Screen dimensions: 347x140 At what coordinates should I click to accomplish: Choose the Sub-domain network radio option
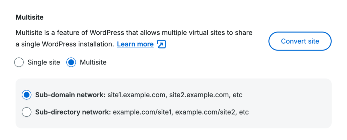tap(26, 95)
